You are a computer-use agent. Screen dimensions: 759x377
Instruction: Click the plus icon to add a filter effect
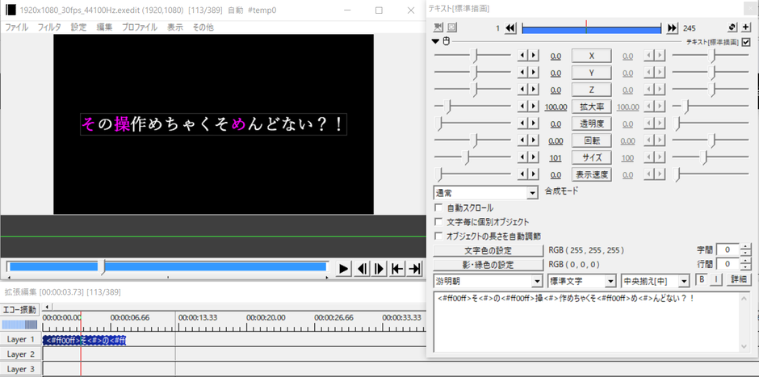(746, 27)
